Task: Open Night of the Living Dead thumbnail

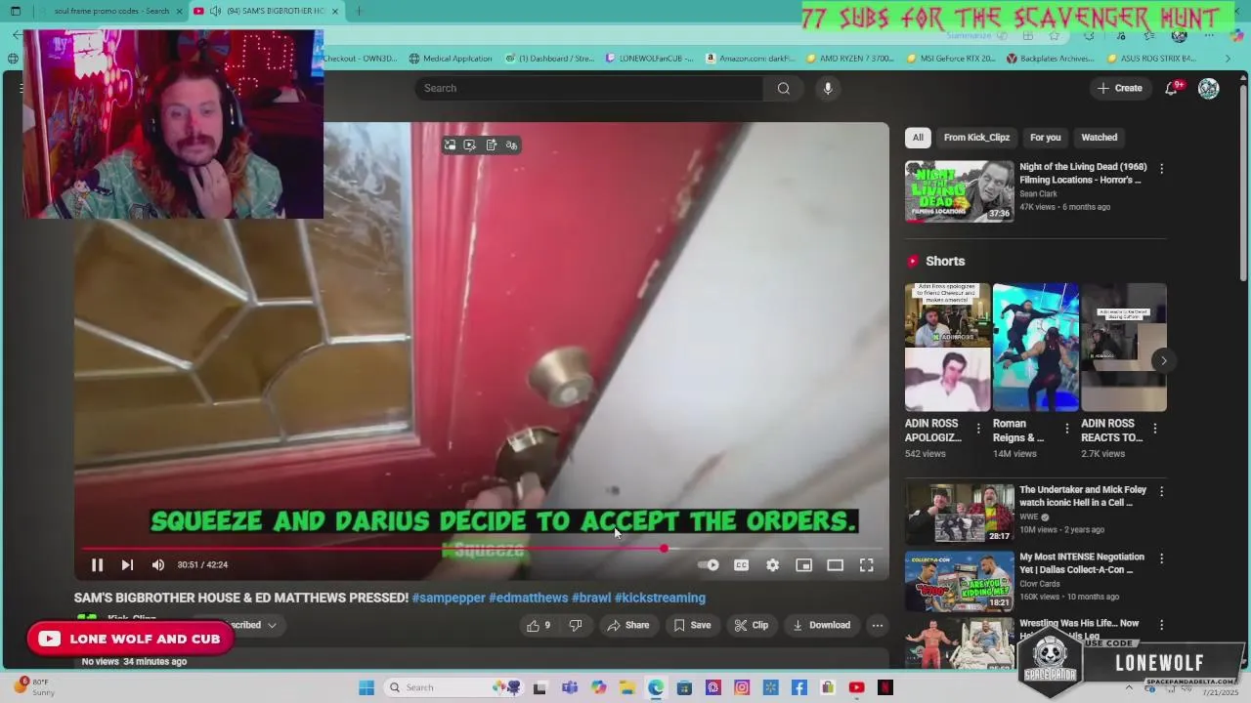Action: [960, 191]
